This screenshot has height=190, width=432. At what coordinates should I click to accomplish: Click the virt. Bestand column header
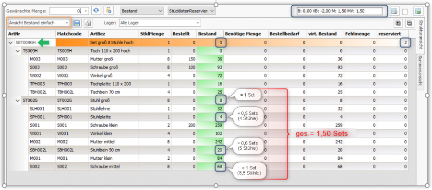(325, 34)
